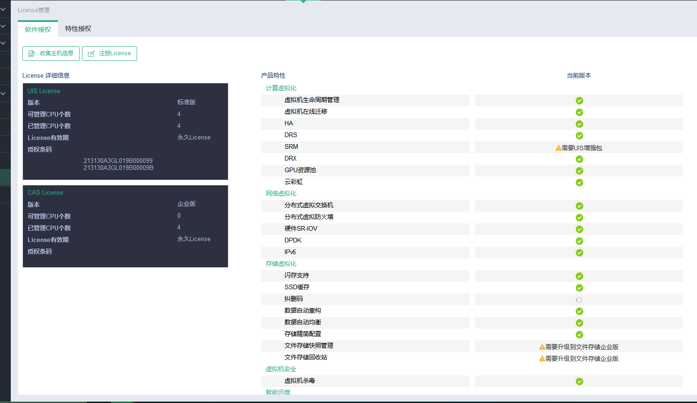The image size is (697, 403).
Task: Click 永久License in the CAS License card
Action: point(194,239)
